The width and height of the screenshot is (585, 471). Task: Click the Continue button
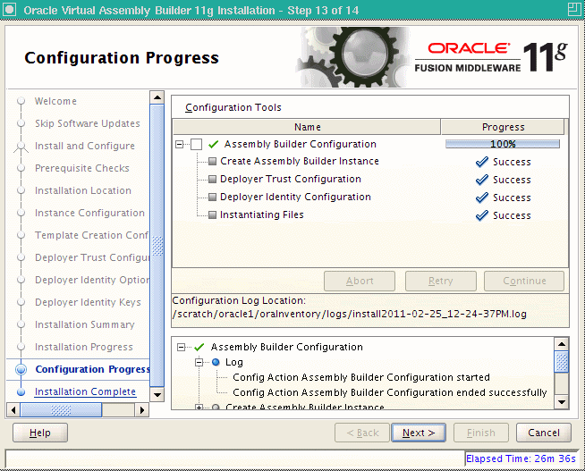click(524, 281)
